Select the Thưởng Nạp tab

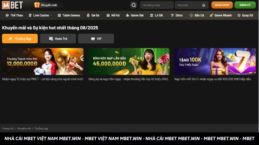[20, 38]
